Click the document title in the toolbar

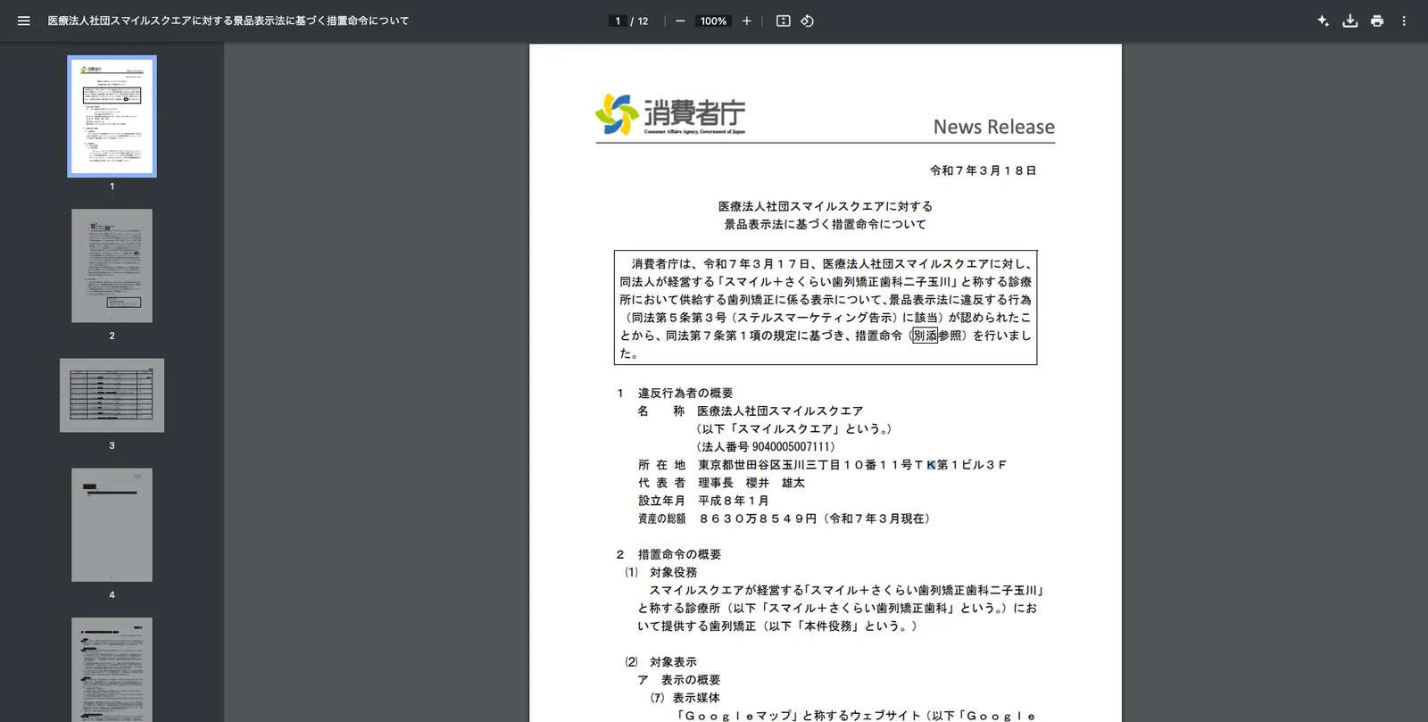228,21
